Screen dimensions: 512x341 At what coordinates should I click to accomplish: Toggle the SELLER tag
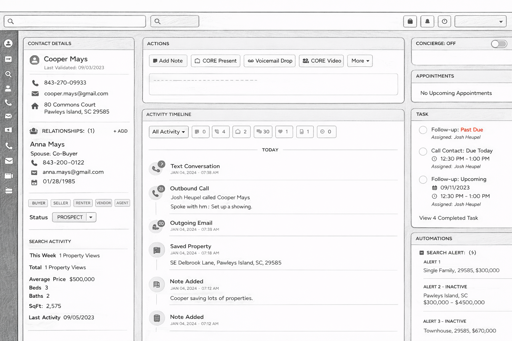pos(61,203)
